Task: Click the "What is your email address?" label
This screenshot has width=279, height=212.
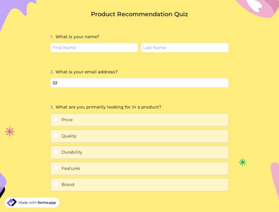Action: pyautogui.click(x=86, y=72)
